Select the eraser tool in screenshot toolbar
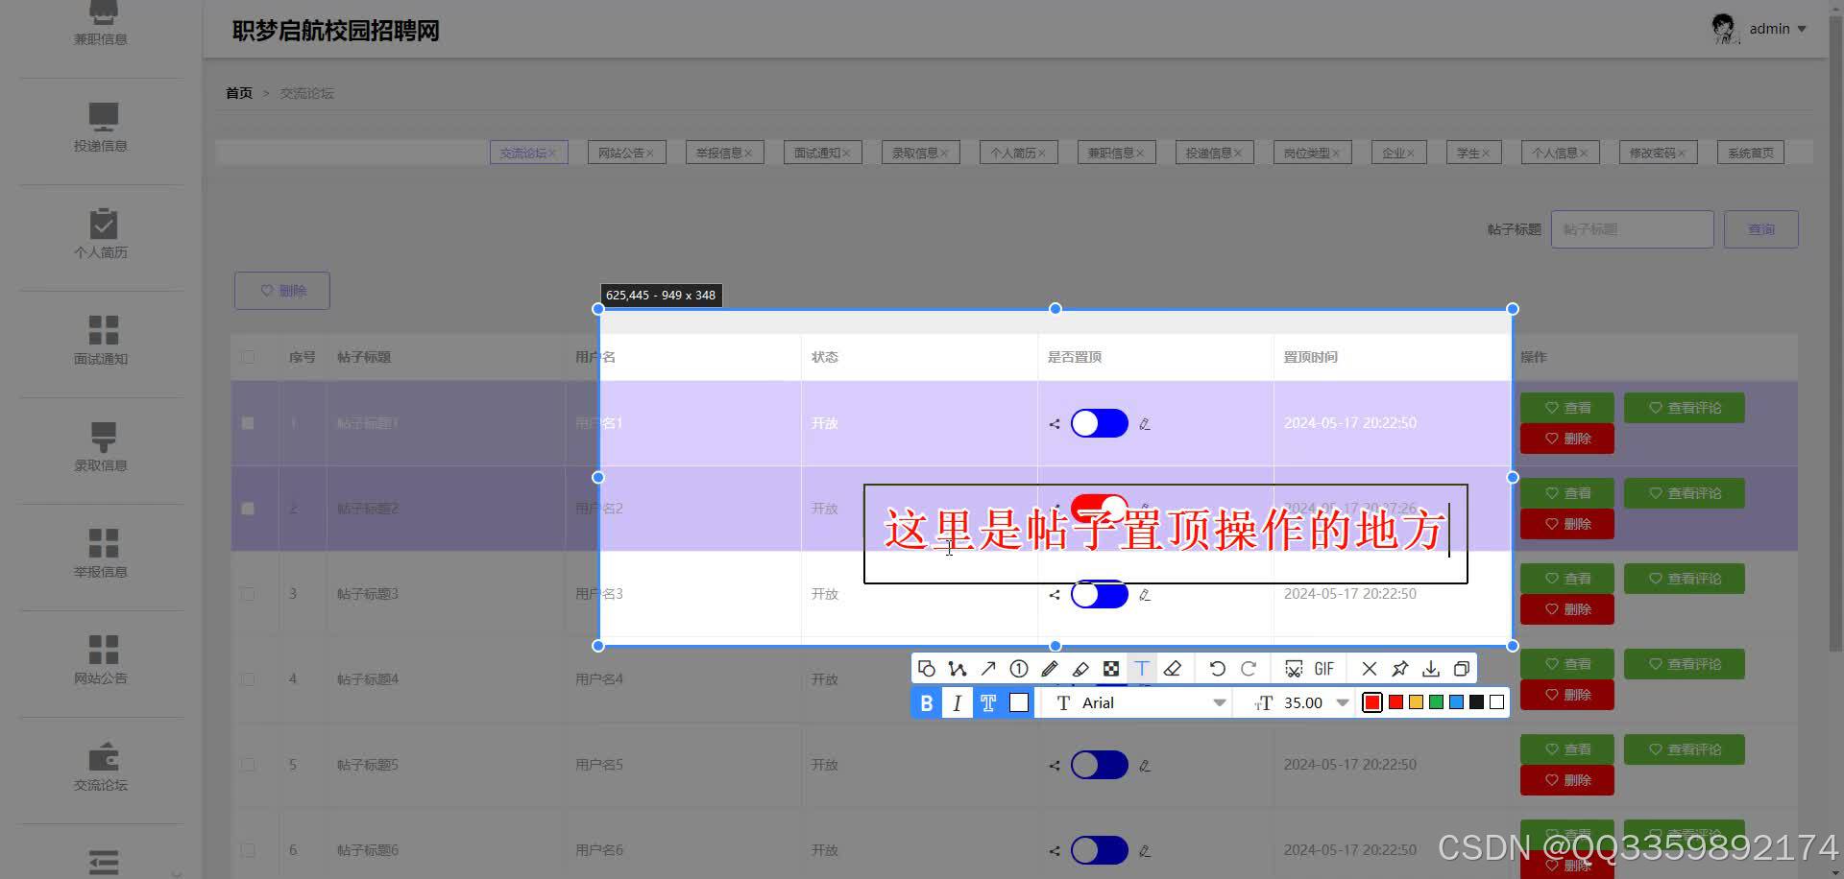This screenshot has width=1844, height=879. [x=1173, y=669]
